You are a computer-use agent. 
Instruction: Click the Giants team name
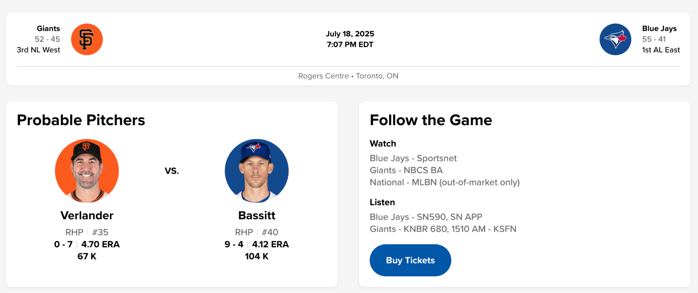(48, 29)
